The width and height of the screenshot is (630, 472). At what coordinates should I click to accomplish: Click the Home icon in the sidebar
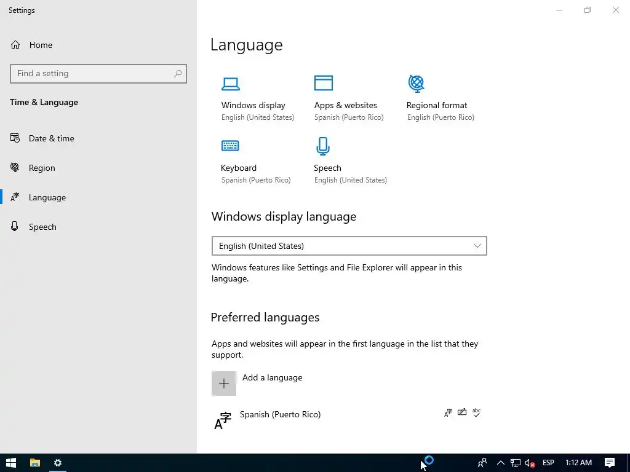click(x=15, y=44)
